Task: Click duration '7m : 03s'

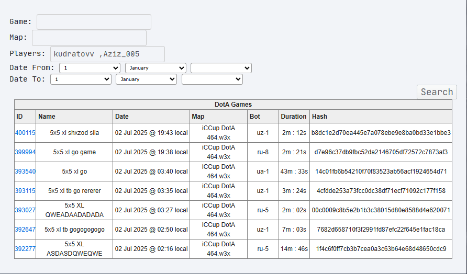Action: click(294, 230)
